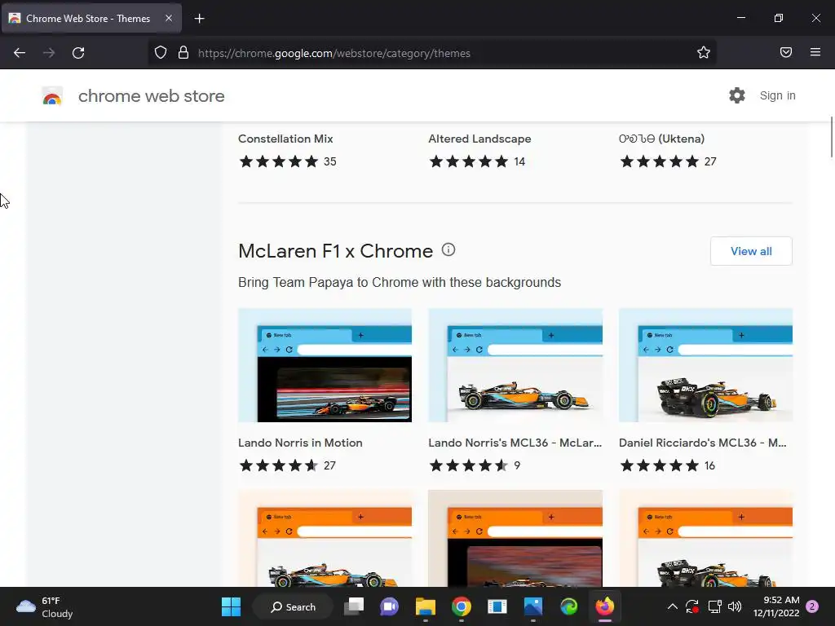Open a new browser tab
835x626 pixels.
click(x=199, y=19)
